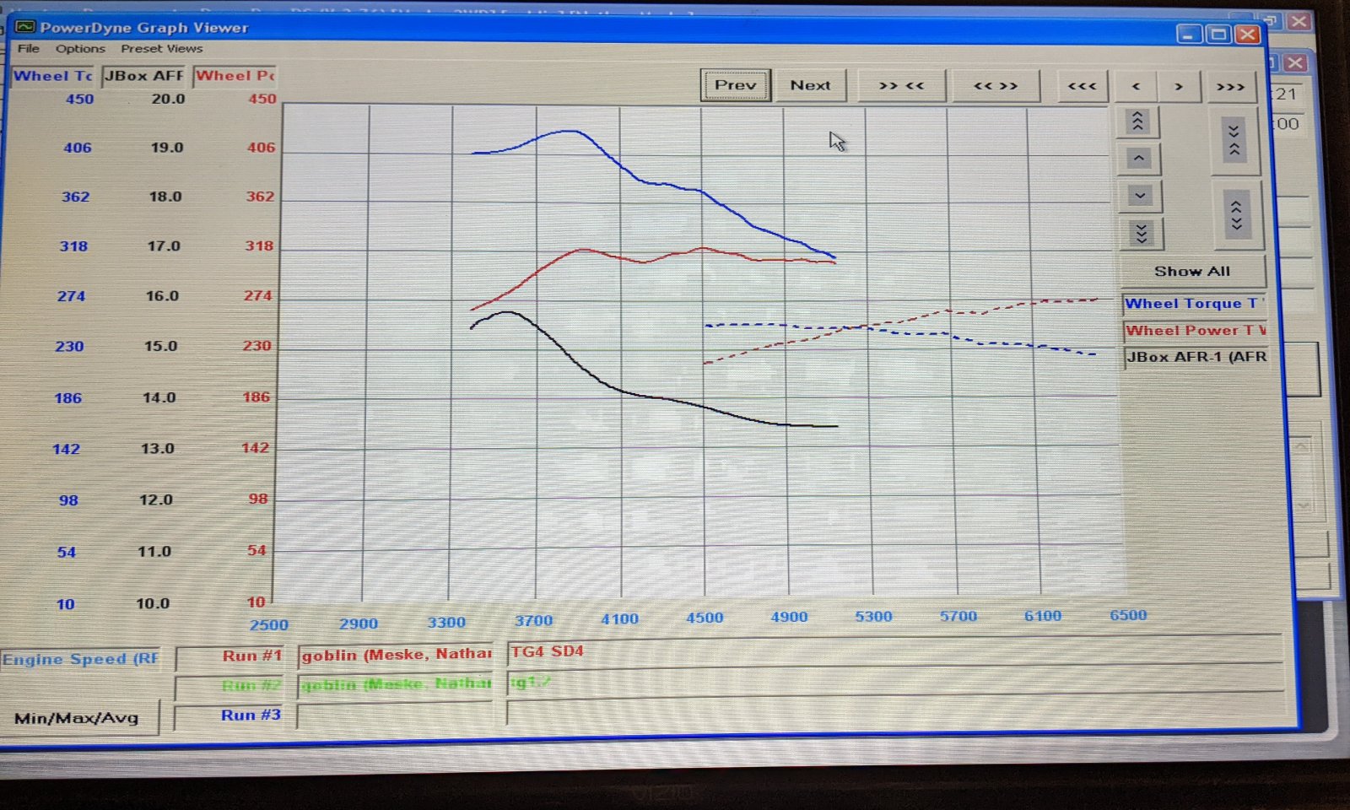Click the Prev button
Viewport: 1350px width, 810px height.
click(735, 85)
